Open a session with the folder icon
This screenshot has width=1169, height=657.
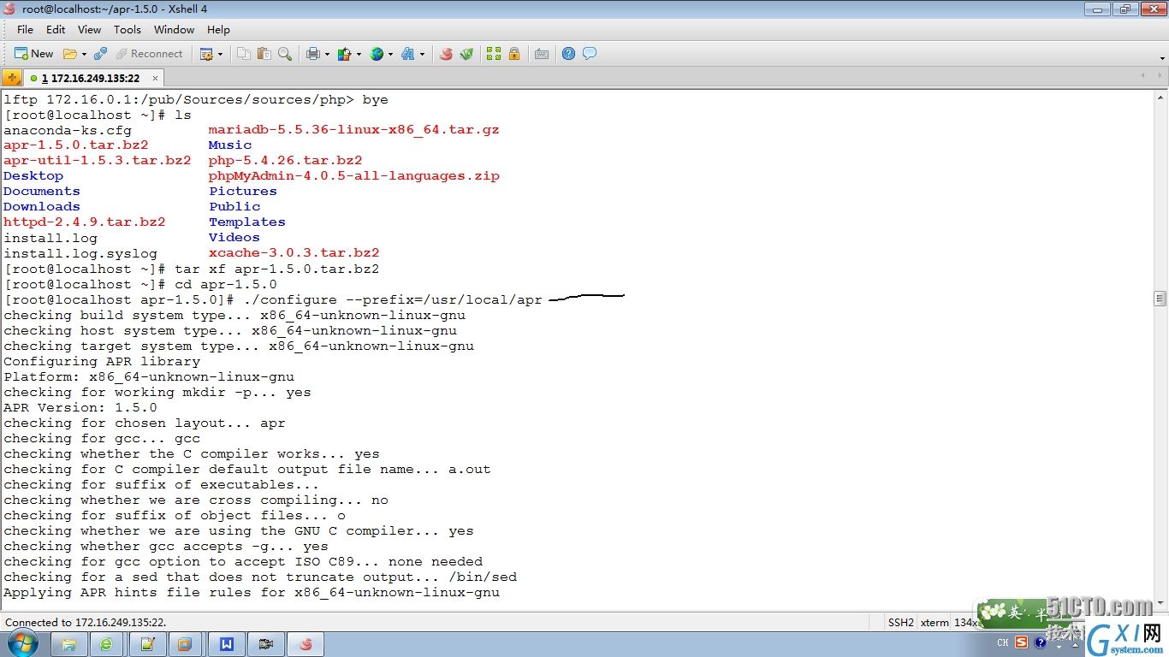tap(70, 54)
